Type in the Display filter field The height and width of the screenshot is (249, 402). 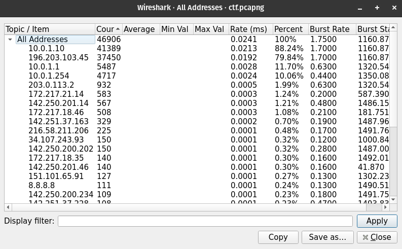point(205,221)
